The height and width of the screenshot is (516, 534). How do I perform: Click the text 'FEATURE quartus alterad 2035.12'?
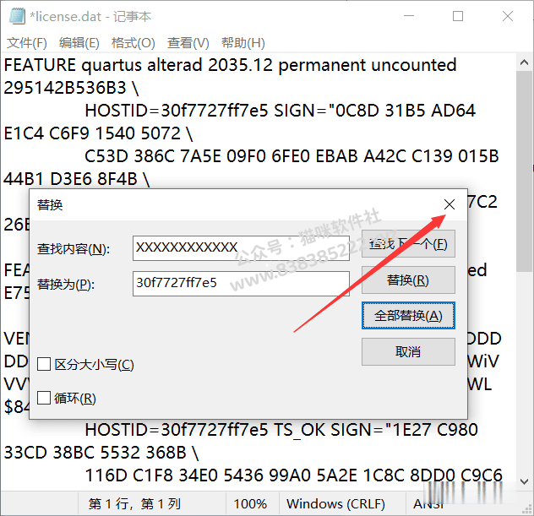pyautogui.click(x=139, y=65)
